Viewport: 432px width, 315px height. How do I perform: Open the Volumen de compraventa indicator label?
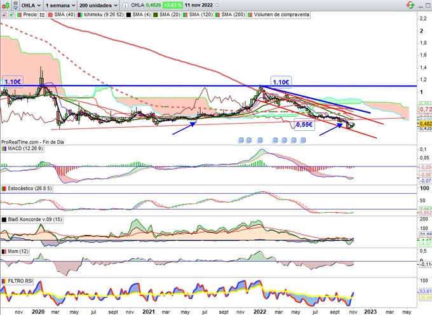point(281,15)
